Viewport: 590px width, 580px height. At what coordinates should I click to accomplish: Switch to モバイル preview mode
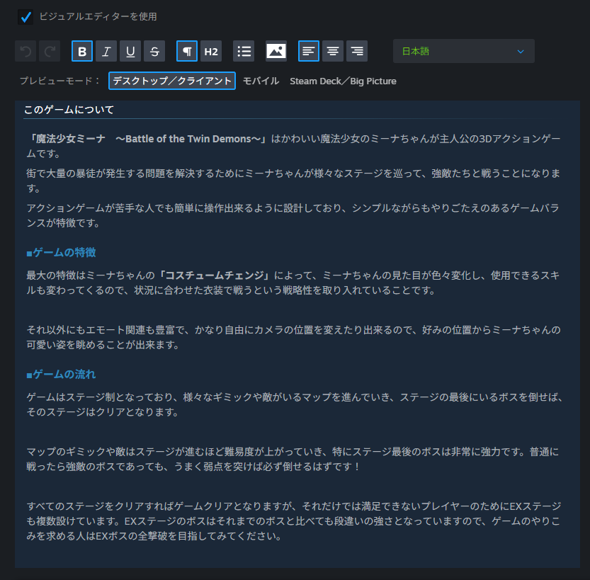(x=261, y=81)
